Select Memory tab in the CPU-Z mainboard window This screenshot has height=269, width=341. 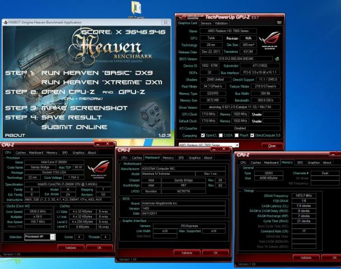click(168, 158)
